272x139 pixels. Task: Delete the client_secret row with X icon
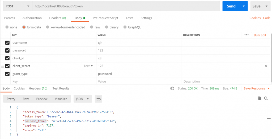point(266,66)
